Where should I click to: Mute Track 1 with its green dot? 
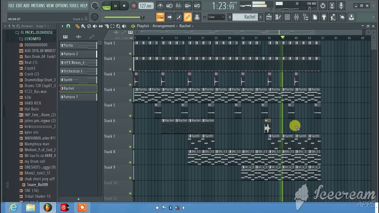130,54
